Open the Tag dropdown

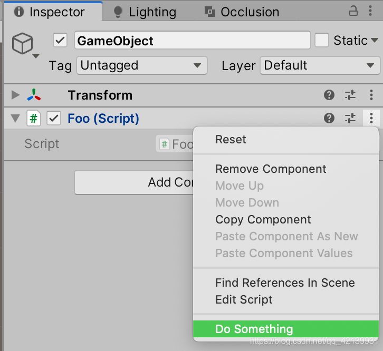141,66
